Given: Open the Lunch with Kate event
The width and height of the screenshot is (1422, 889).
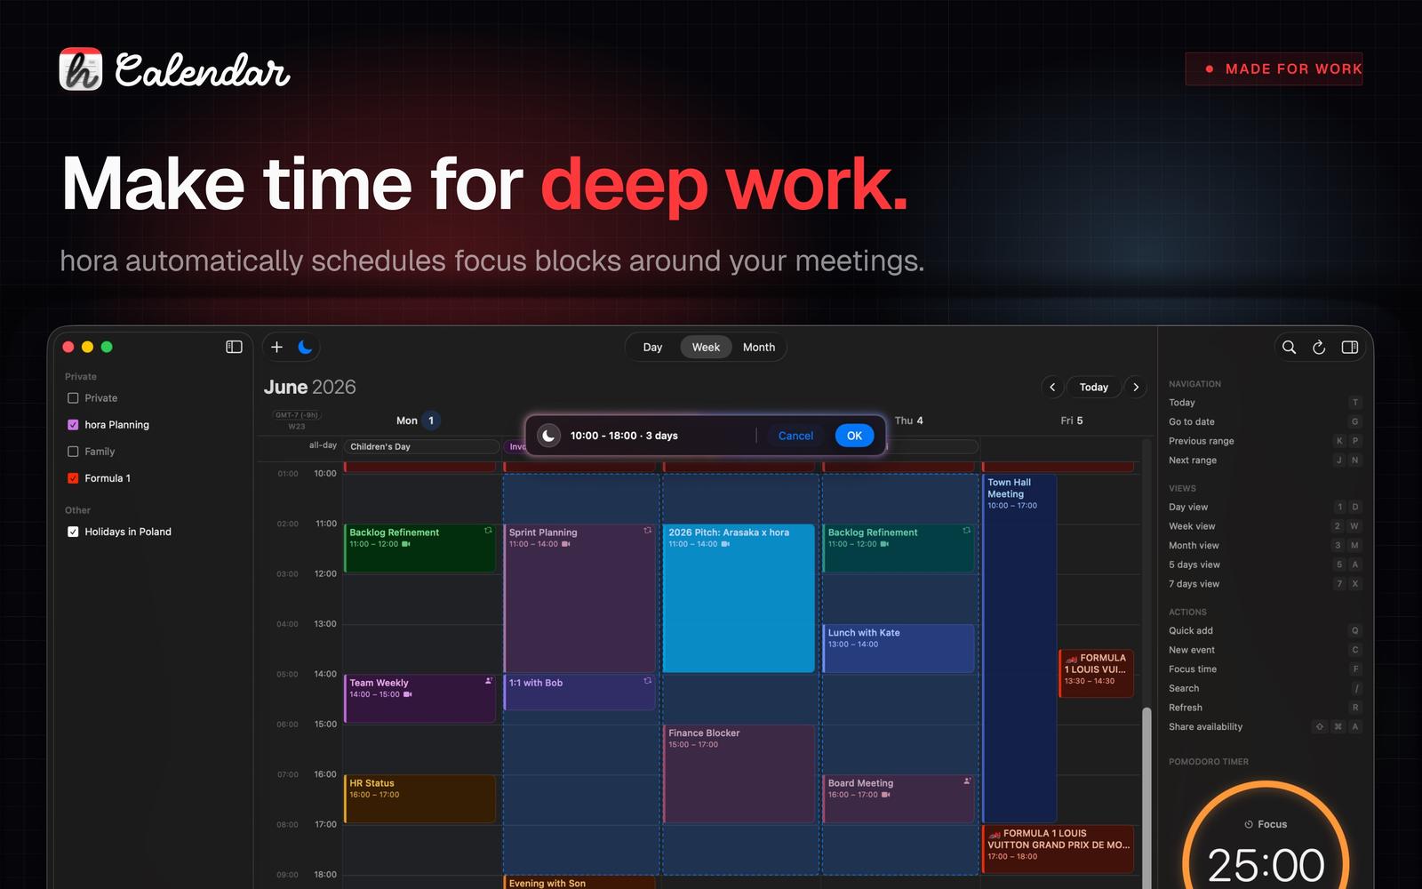Looking at the screenshot, I should [x=899, y=649].
